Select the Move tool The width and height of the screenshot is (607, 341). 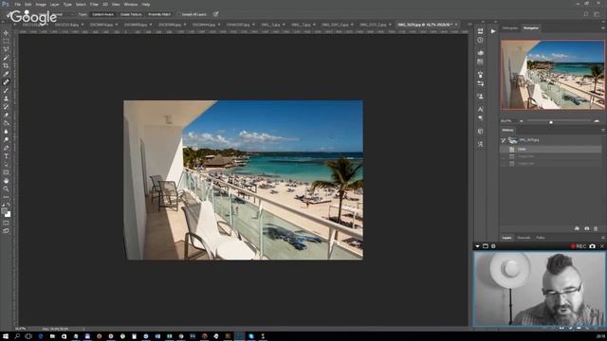point(6,33)
